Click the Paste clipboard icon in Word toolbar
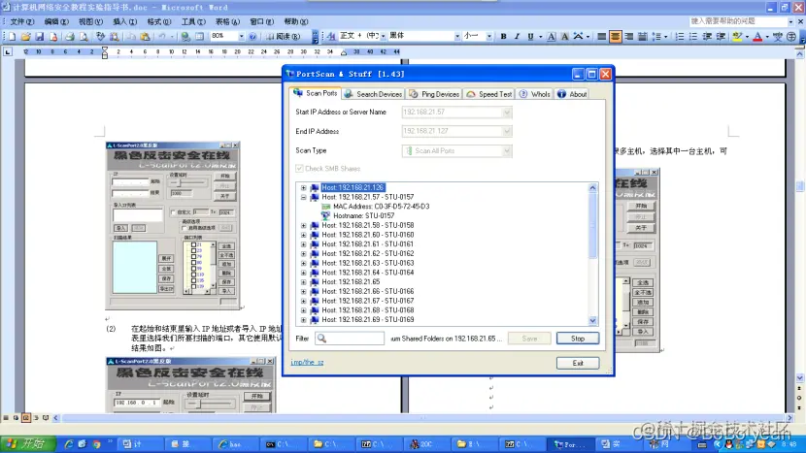The height and width of the screenshot is (453, 806). (145, 37)
